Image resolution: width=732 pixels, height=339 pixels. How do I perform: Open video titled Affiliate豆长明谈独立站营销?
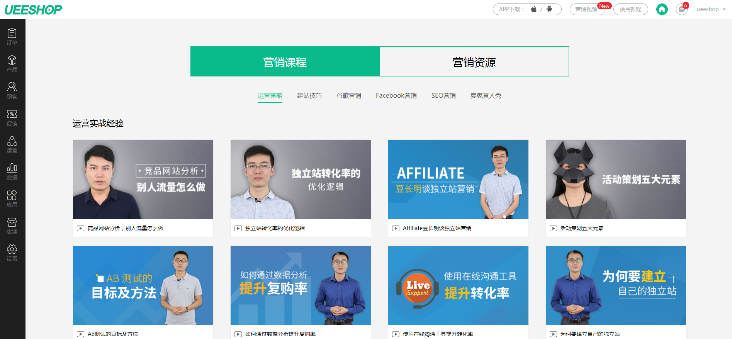tap(437, 228)
